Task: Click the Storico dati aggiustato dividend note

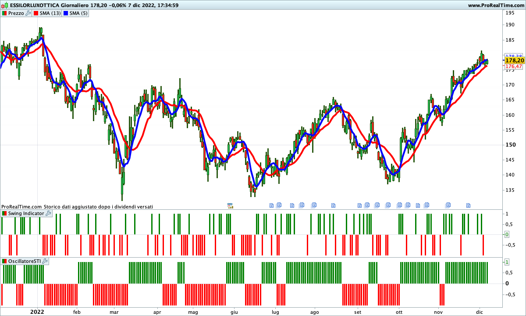Action: pos(99,206)
